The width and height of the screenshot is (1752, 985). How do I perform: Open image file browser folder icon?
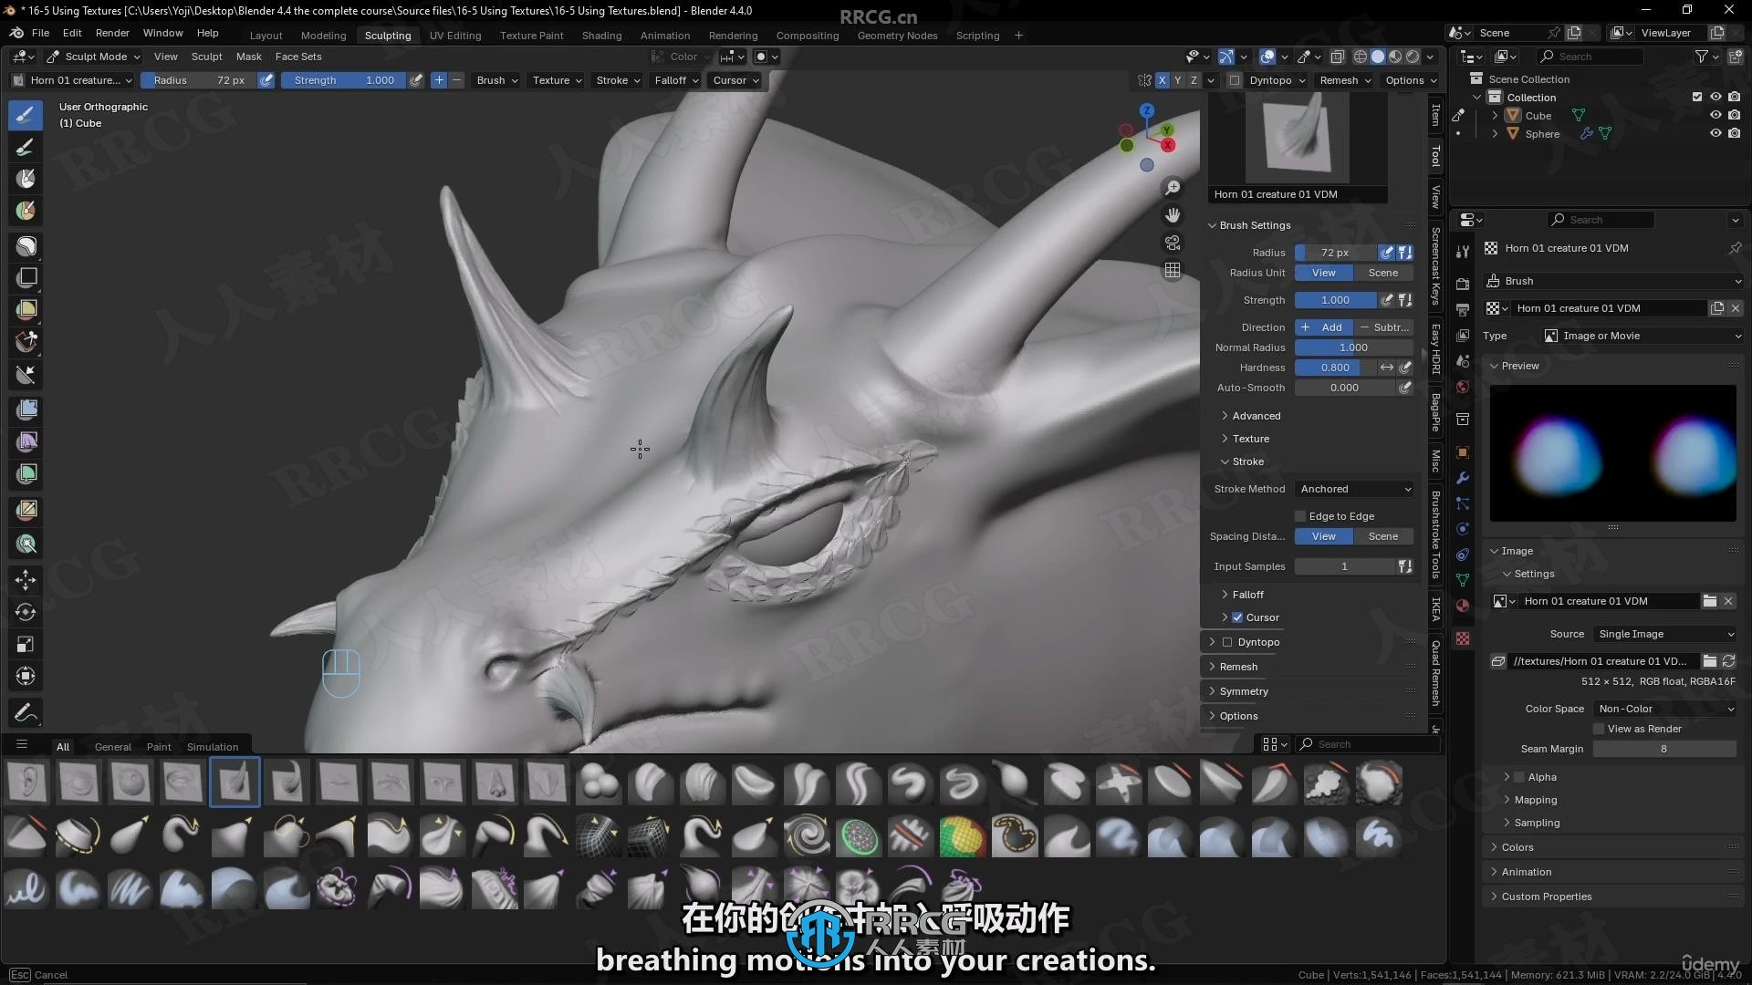coord(1710,661)
